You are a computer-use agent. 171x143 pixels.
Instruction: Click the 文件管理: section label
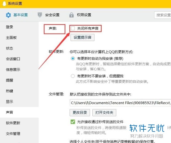[x=56, y=94]
